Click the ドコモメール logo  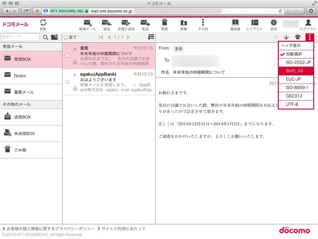tap(15, 24)
